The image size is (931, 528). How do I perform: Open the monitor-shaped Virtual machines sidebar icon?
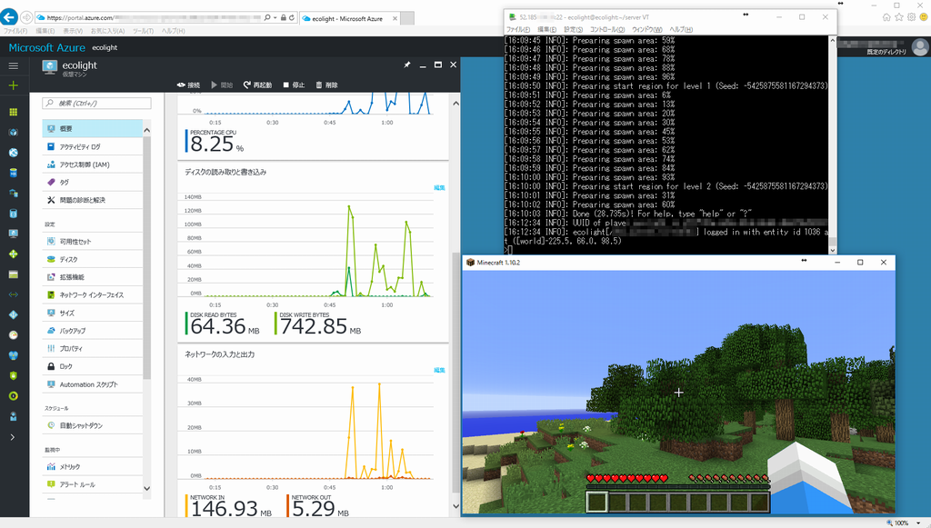pos(13,234)
